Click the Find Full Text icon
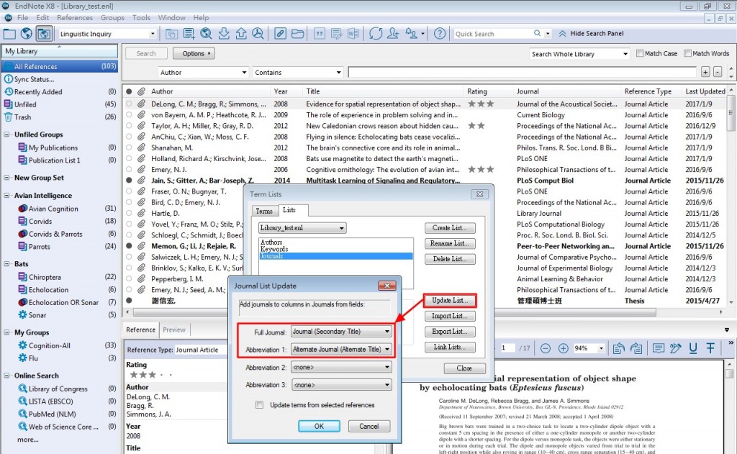 pyautogui.click(x=258, y=34)
